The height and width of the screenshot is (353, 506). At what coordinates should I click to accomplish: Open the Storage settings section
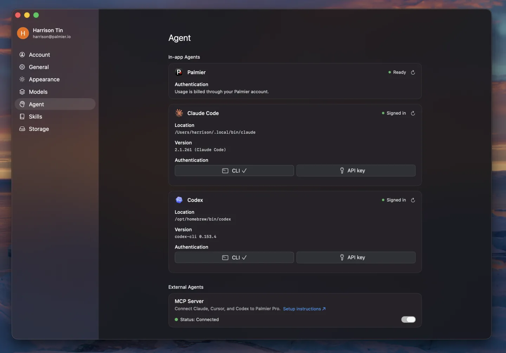click(x=55, y=129)
